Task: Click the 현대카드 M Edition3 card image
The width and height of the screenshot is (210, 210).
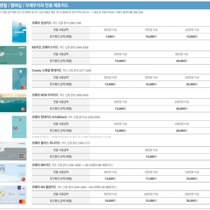Action: [19, 127]
